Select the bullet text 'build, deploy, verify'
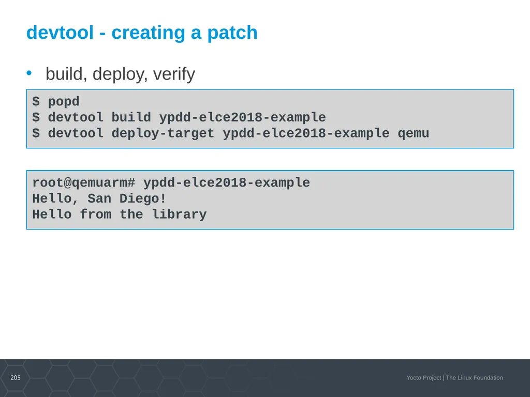The width and height of the screenshot is (530, 397). click(120, 74)
